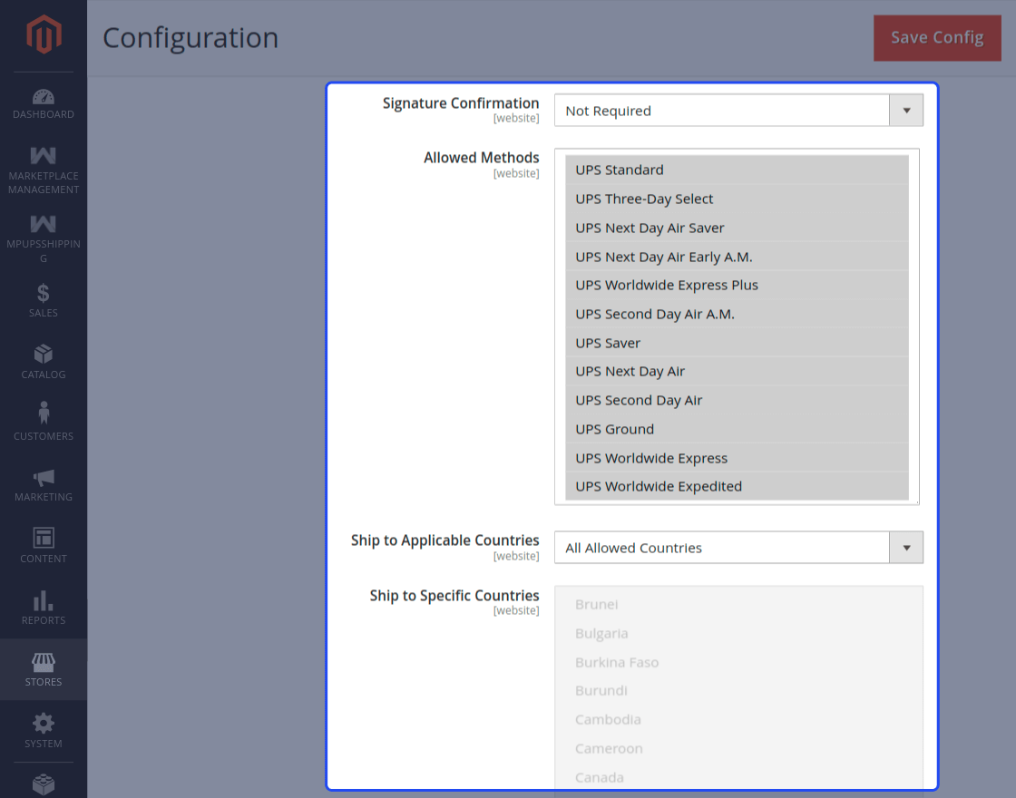
Task: Open the Stores storefront icon
Action: click(44, 663)
